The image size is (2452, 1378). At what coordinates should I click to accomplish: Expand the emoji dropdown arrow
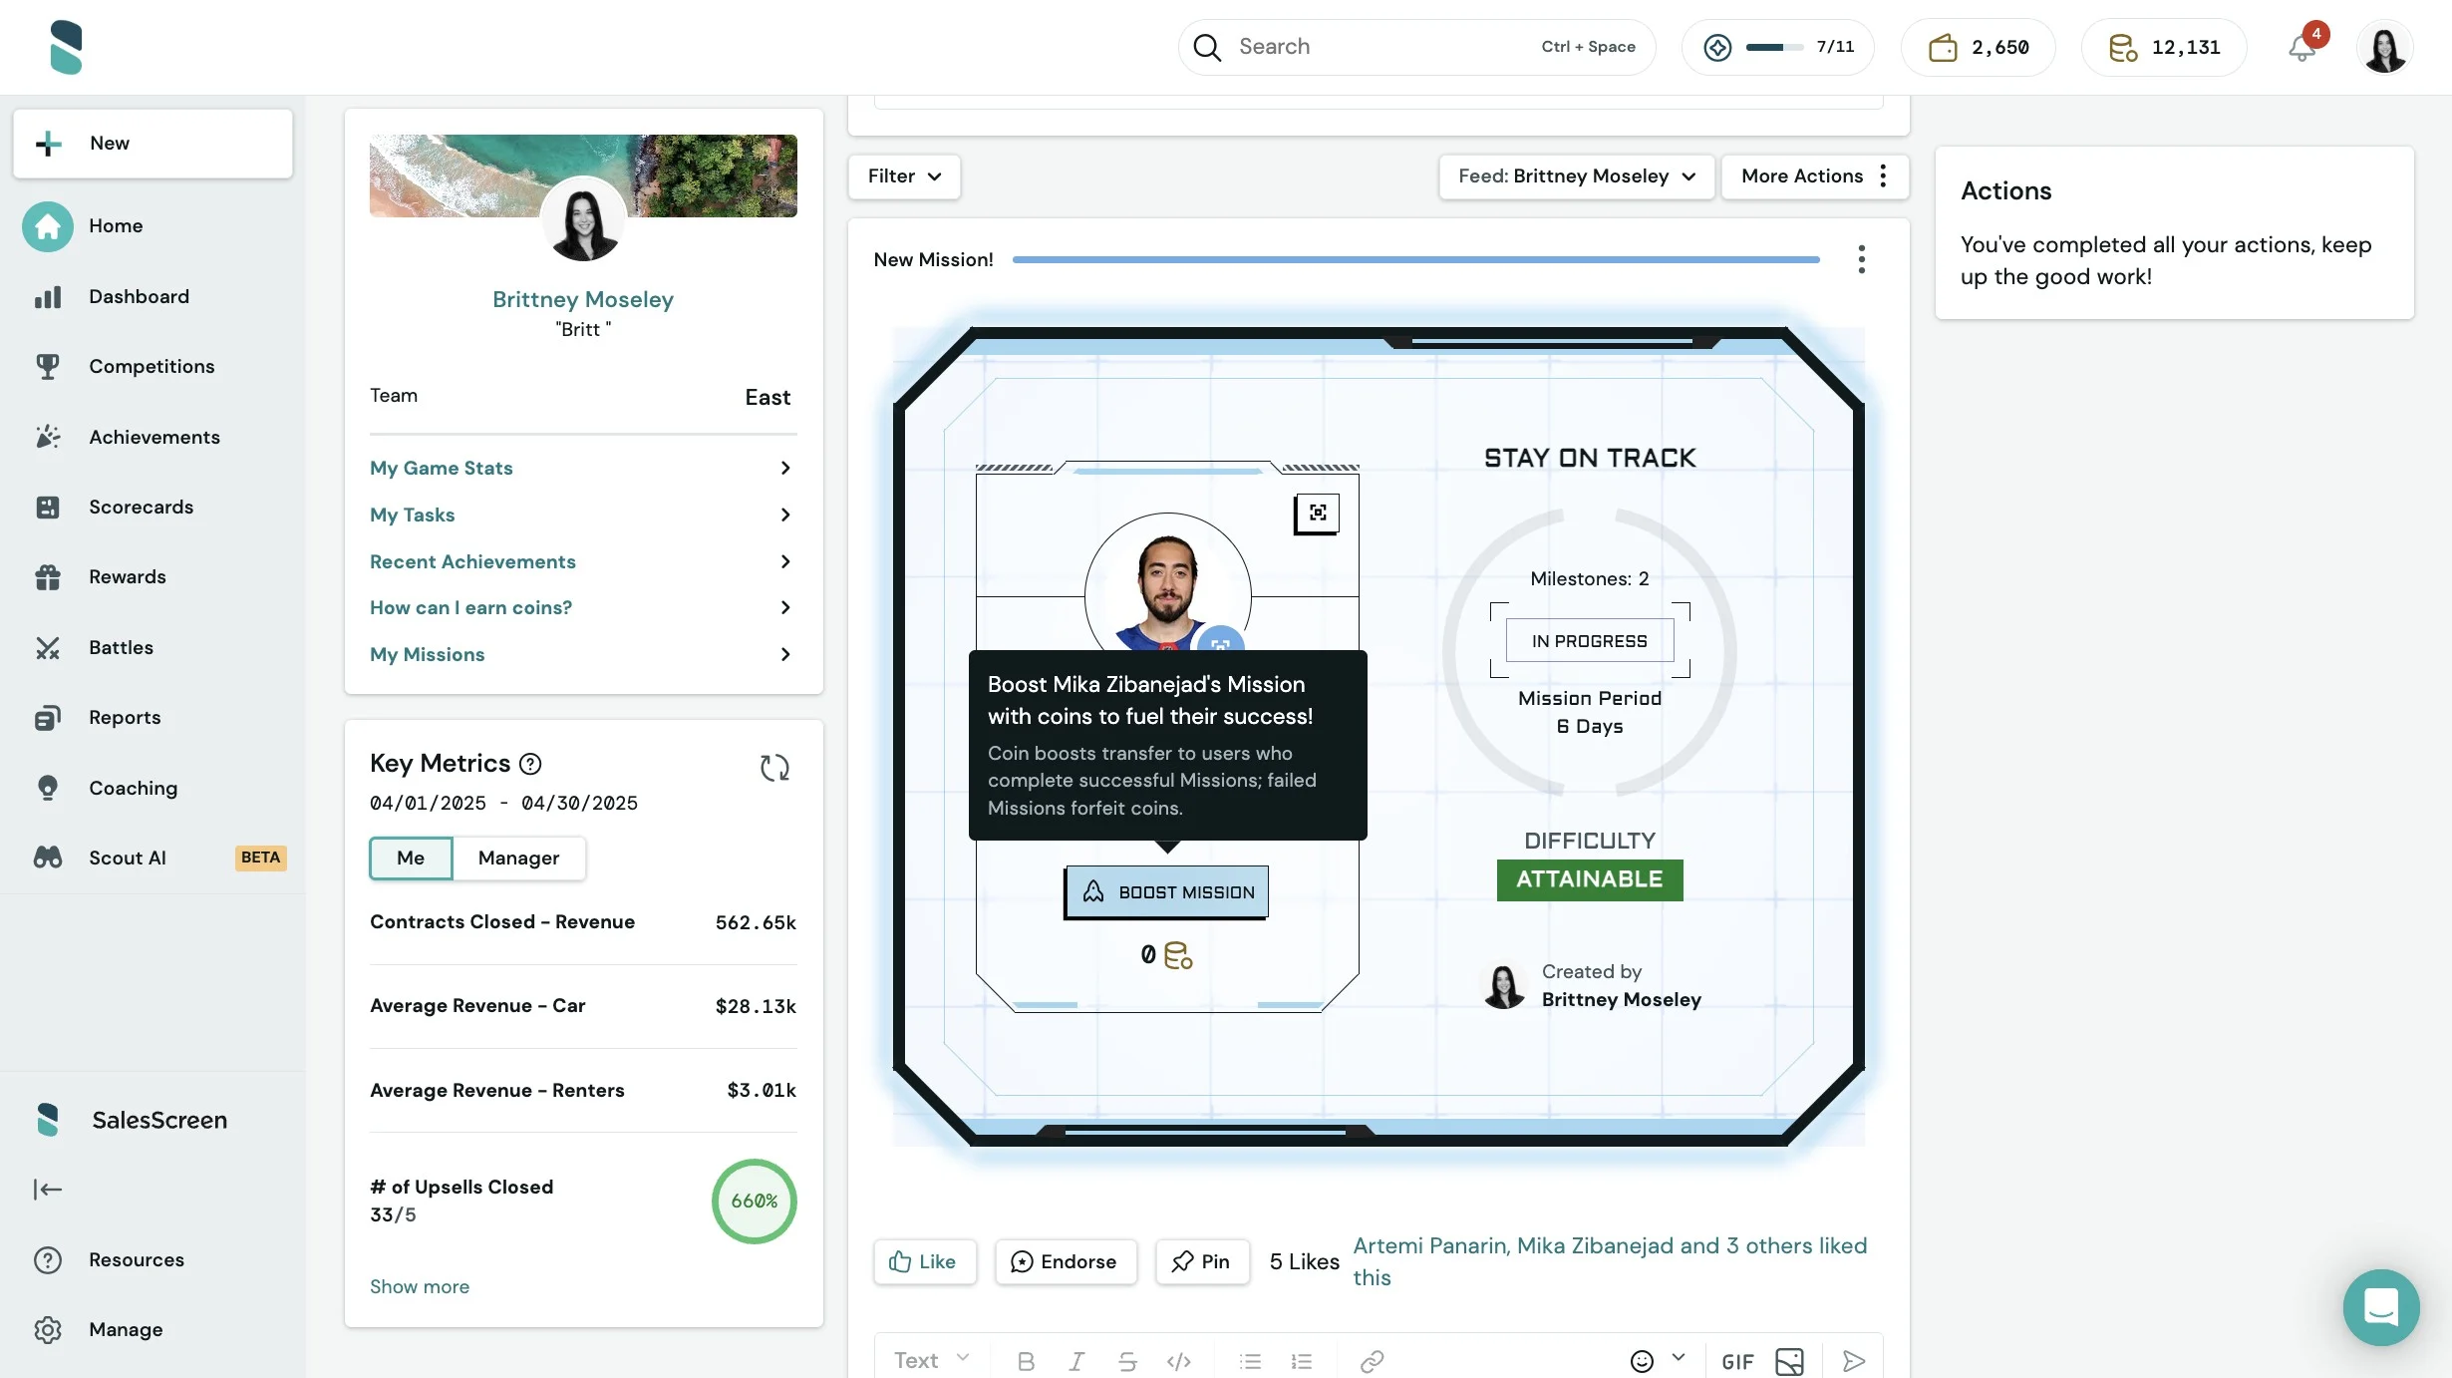point(1679,1358)
